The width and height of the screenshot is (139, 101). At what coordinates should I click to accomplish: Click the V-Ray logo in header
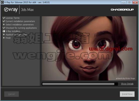[x=11, y=10]
